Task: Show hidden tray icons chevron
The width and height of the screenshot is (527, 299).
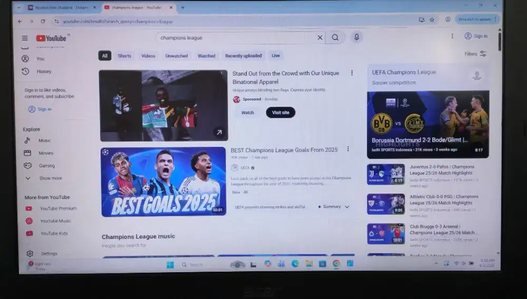Action: click(436, 263)
